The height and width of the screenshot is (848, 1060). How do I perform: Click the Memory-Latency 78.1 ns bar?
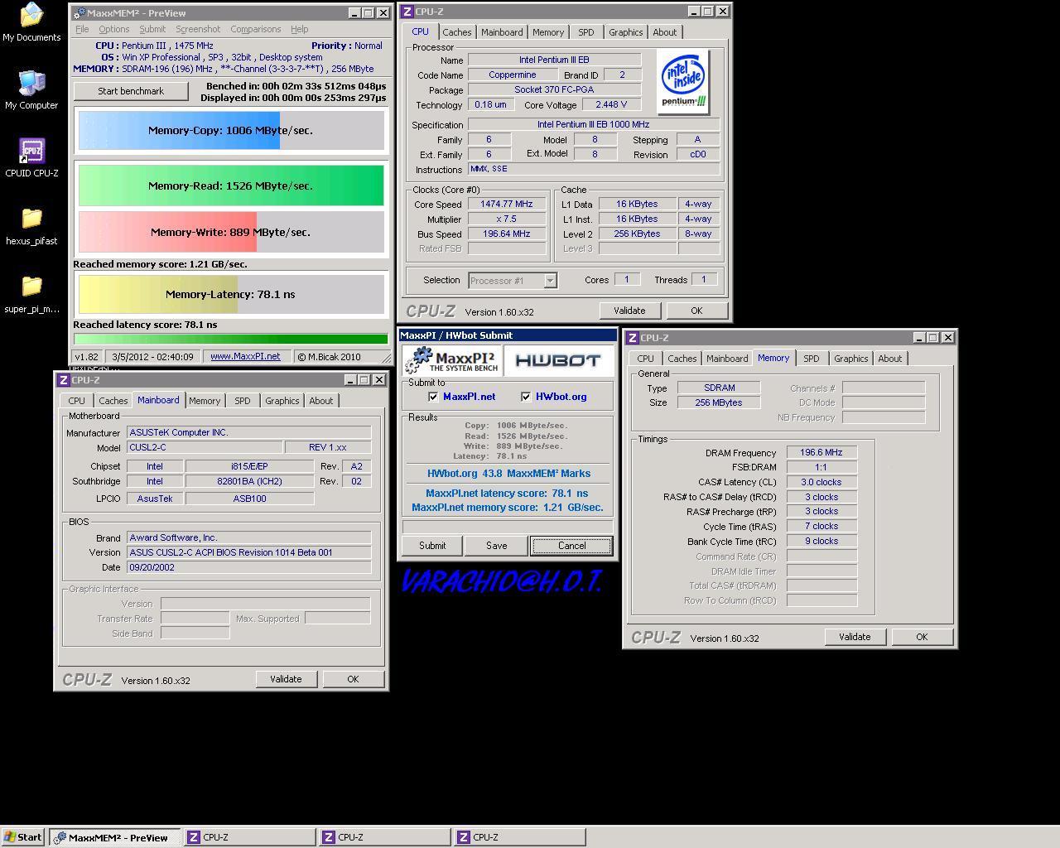[231, 294]
